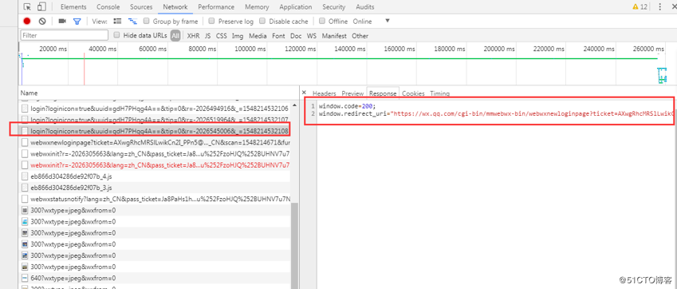Viewport: 677px width, 289px height.
Task: Filter requests by WS
Action: pos(312,36)
